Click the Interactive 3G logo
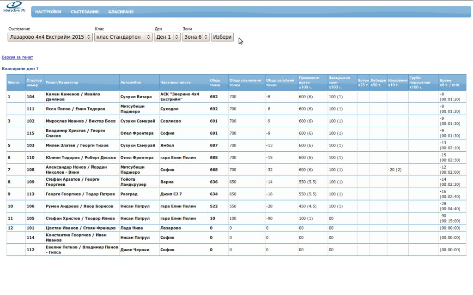This screenshot has width=473, height=295. [14, 7]
